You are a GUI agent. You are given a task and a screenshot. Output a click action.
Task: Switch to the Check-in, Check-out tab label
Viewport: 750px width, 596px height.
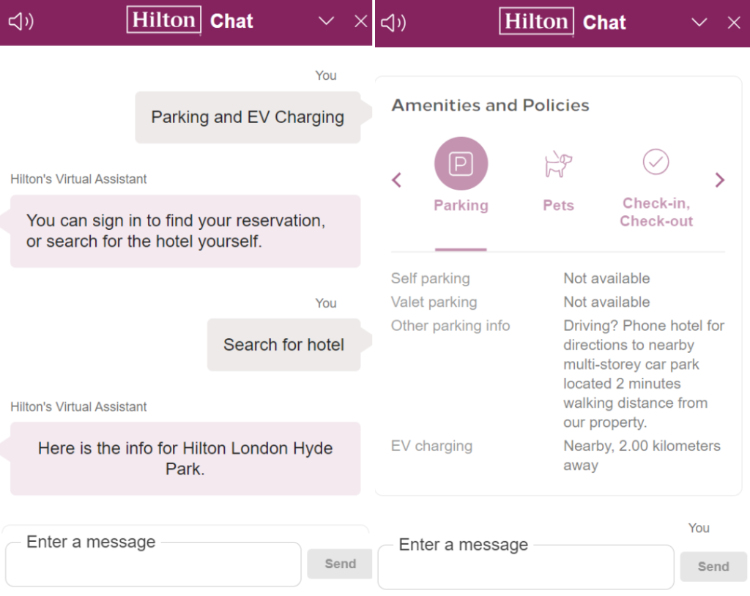656,212
